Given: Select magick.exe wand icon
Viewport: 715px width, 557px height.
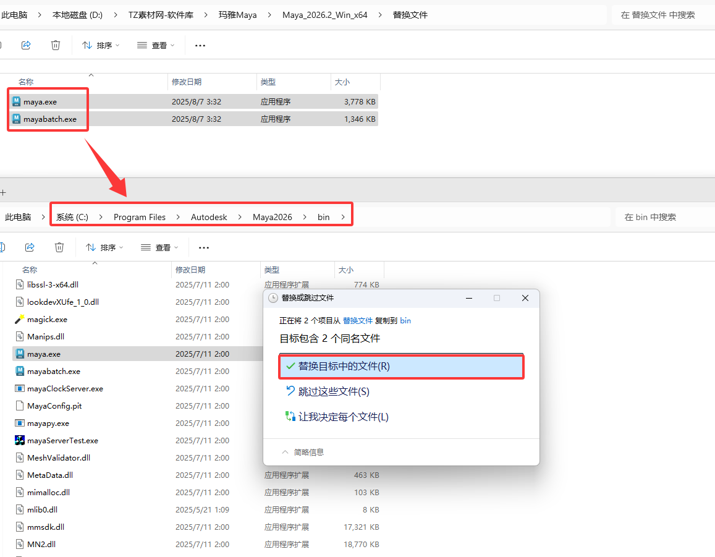Looking at the screenshot, I should (20, 320).
